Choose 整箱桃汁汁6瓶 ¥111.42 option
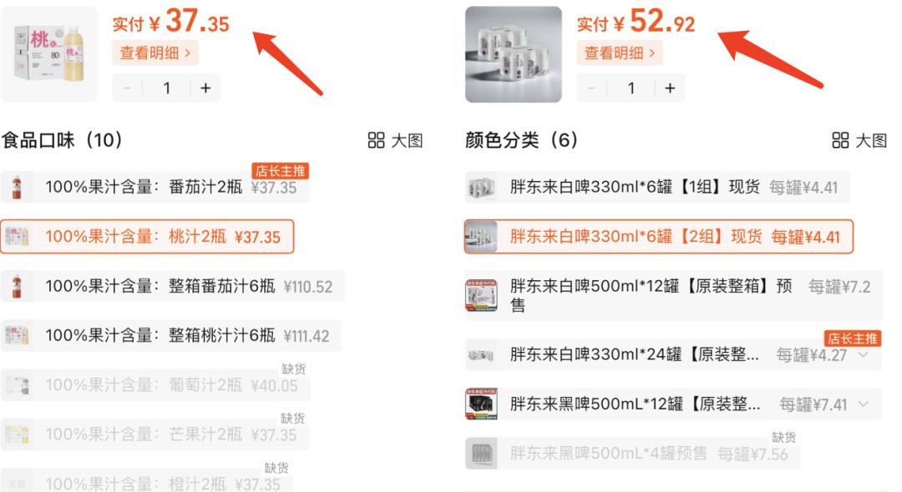 pos(171,335)
